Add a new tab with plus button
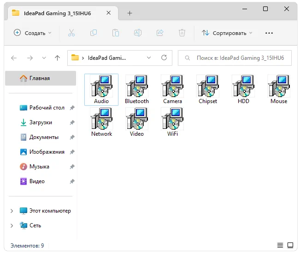The width and height of the screenshot is (300, 254). [129, 13]
